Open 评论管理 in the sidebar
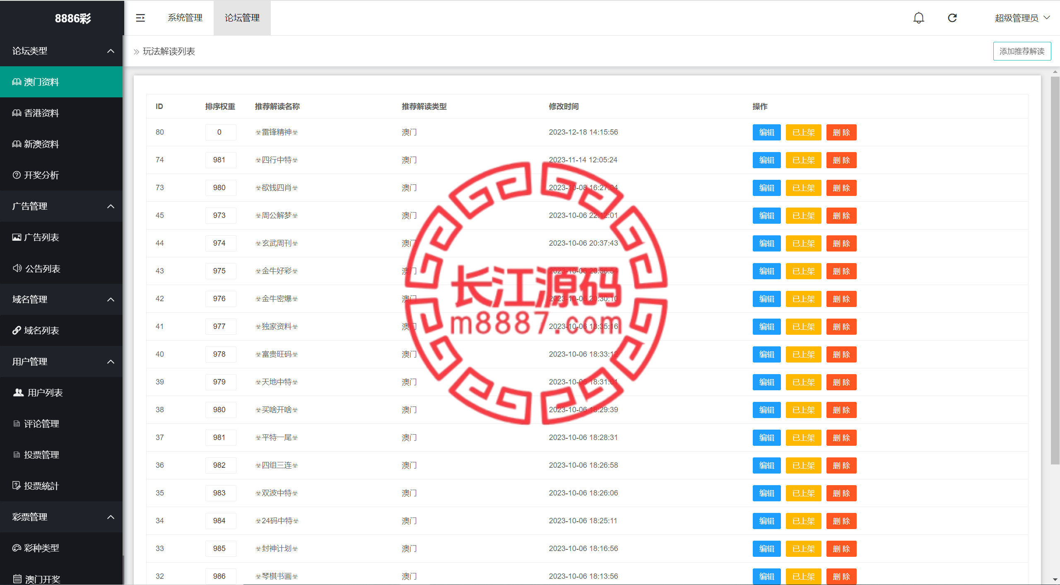The width and height of the screenshot is (1060, 585). 61,423
